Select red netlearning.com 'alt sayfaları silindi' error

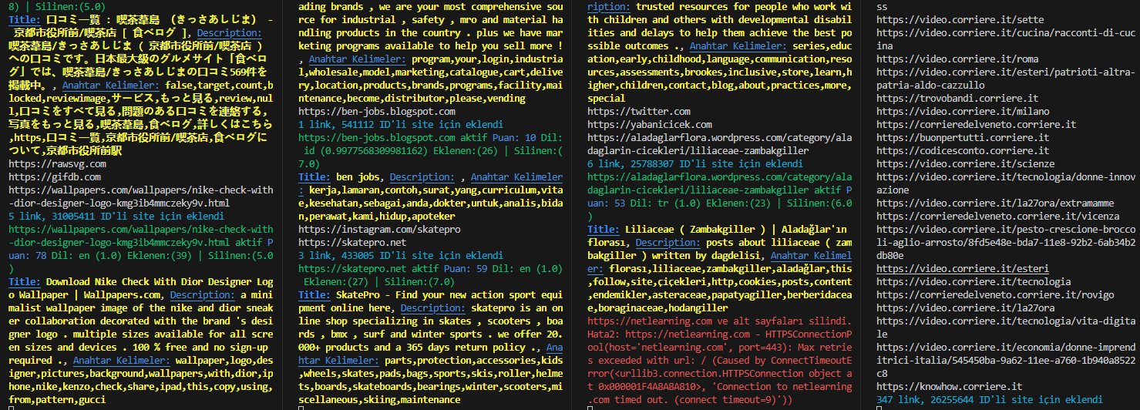[719, 321]
